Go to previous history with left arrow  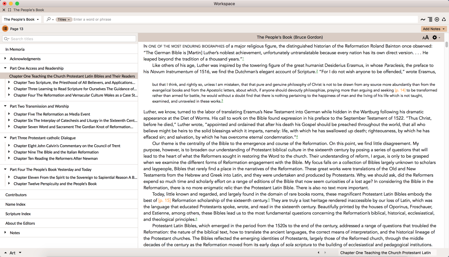(x=319, y=253)
